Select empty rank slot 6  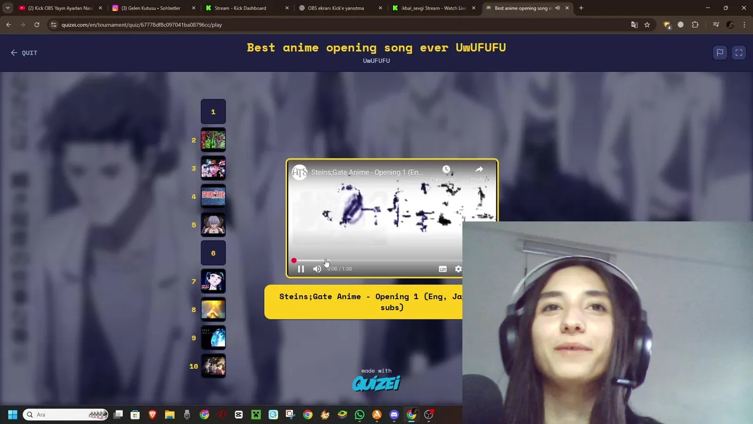(x=213, y=253)
